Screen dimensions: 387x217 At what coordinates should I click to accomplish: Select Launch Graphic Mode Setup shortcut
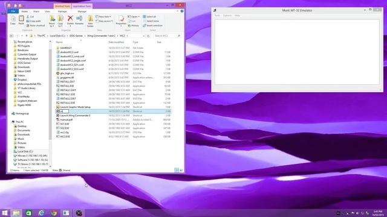75,107
